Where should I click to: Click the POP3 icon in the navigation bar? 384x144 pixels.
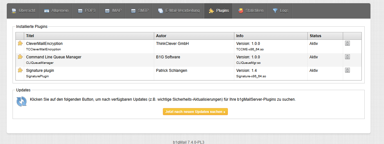tap(80, 11)
